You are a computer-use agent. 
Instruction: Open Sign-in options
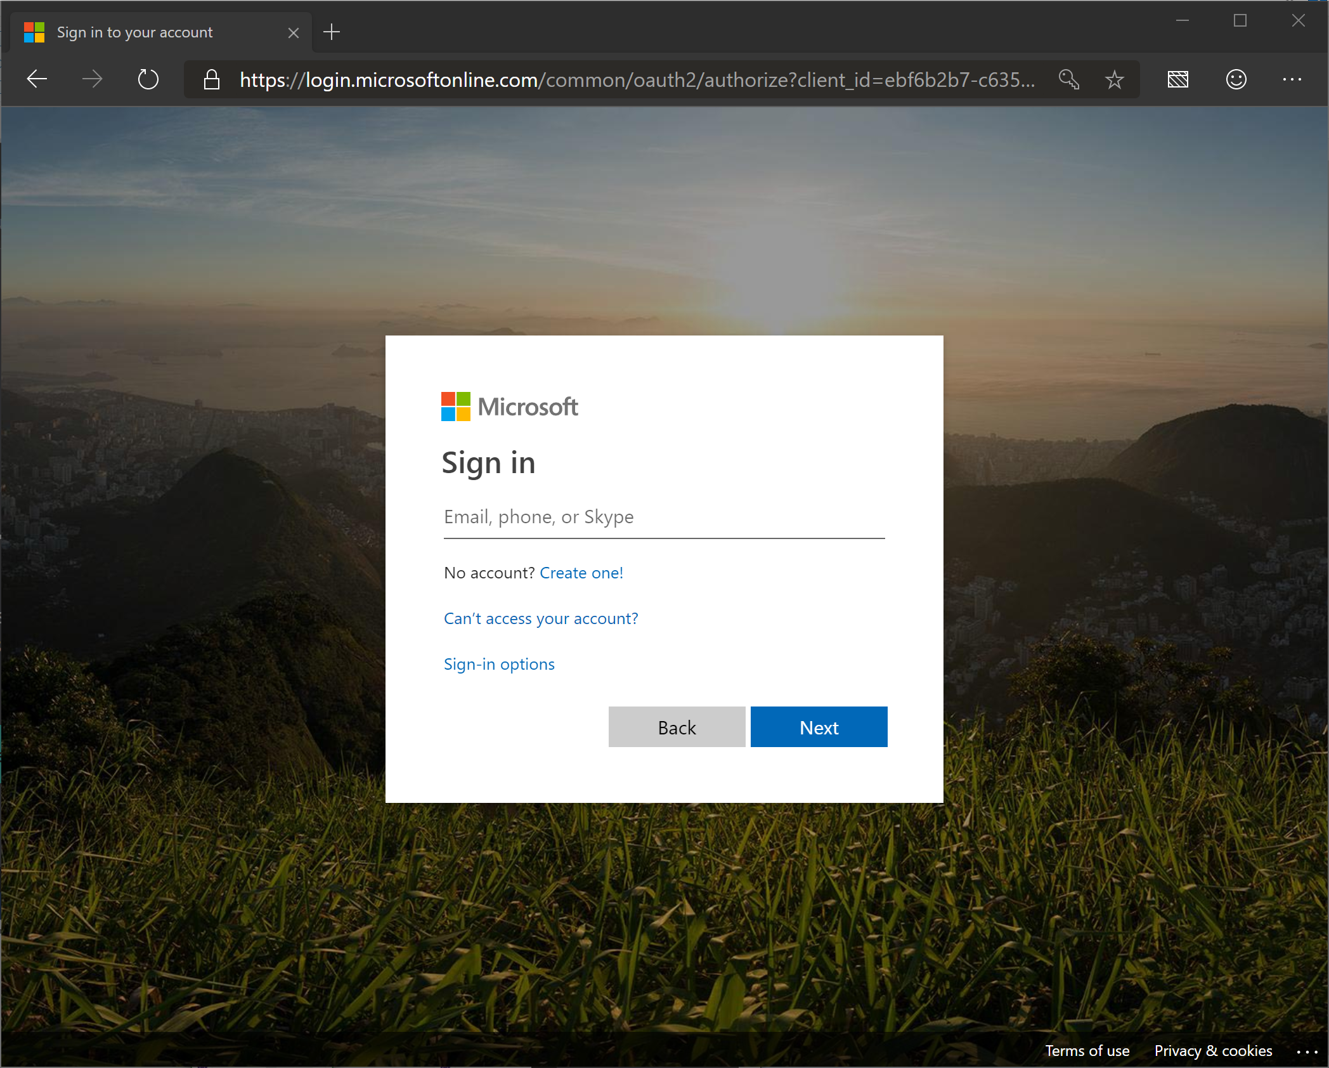click(498, 664)
